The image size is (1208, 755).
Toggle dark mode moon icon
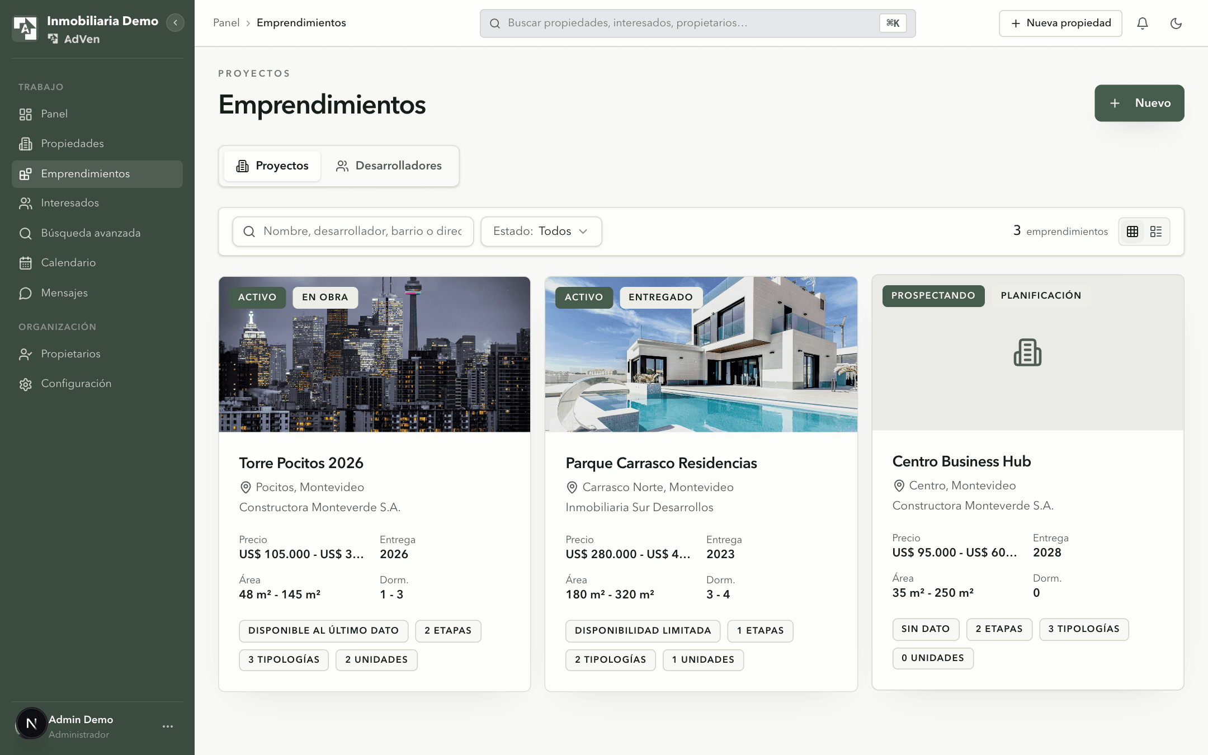click(x=1176, y=23)
